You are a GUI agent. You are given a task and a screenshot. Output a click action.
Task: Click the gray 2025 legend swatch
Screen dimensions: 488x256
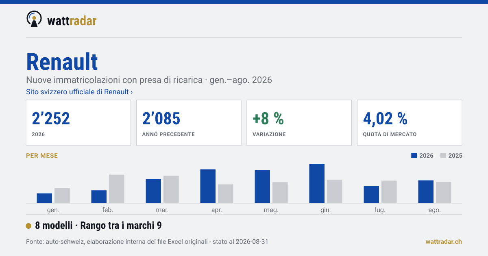444,156
